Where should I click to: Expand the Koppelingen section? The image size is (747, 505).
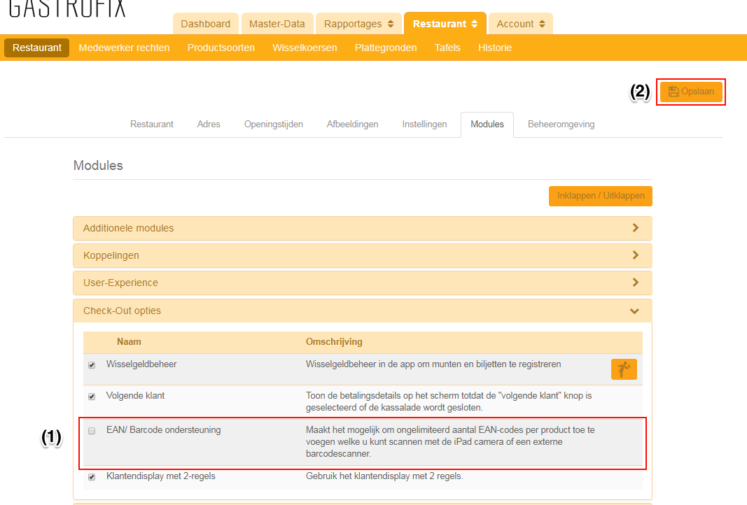click(x=362, y=255)
